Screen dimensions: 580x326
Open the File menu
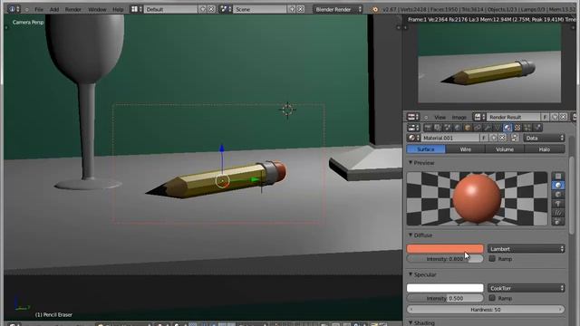click(x=39, y=9)
